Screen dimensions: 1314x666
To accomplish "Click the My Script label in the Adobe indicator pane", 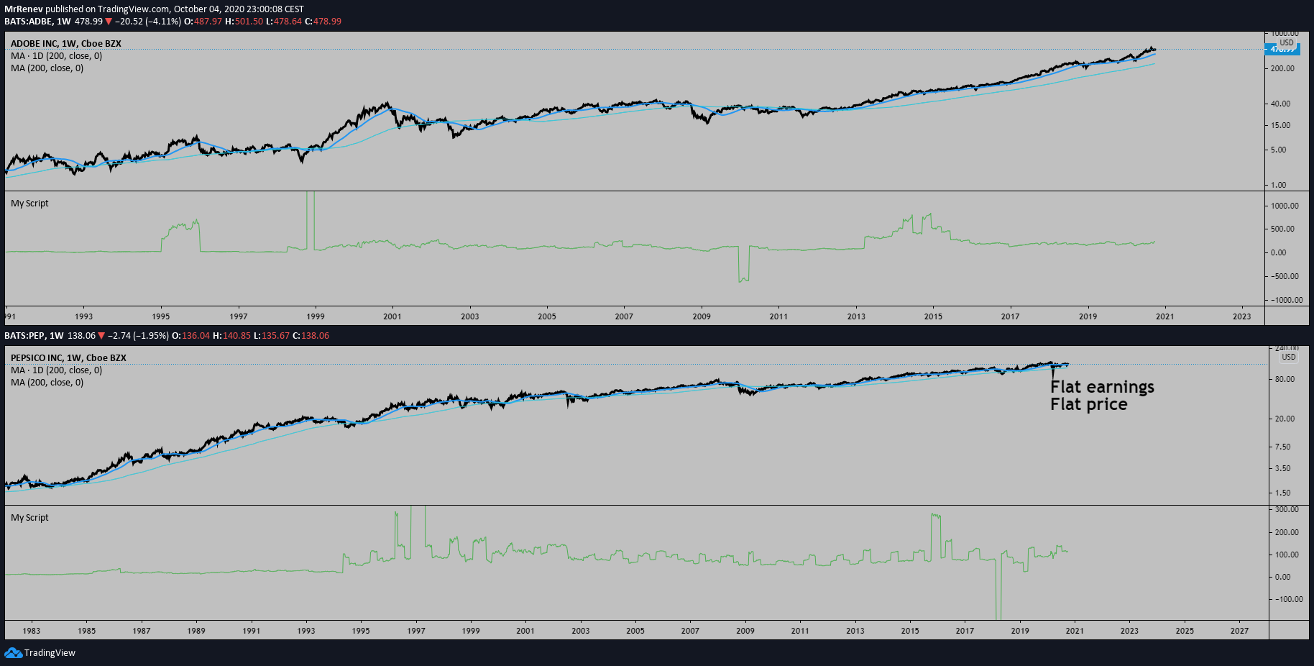I will pyautogui.click(x=29, y=204).
